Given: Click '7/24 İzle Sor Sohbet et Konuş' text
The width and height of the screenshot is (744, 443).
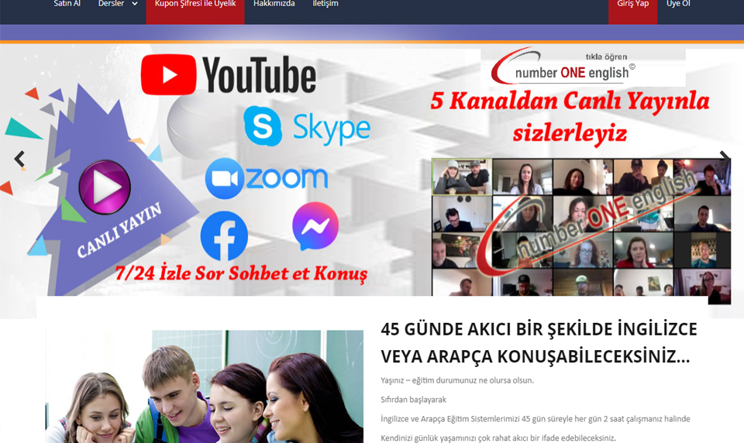Looking at the screenshot, I should tap(242, 273).
